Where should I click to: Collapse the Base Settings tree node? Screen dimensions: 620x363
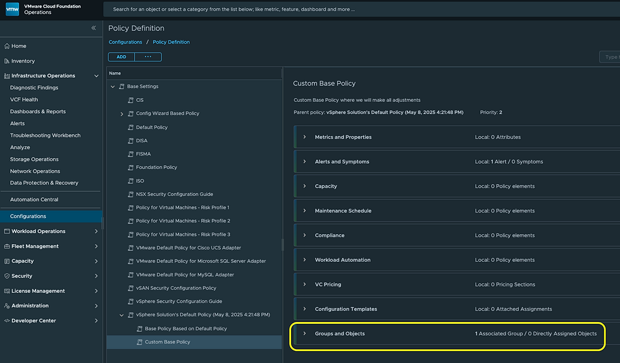113,87
